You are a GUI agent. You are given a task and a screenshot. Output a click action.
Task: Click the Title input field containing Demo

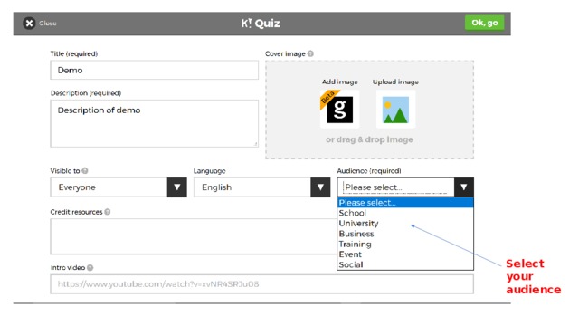coord(155,71)
